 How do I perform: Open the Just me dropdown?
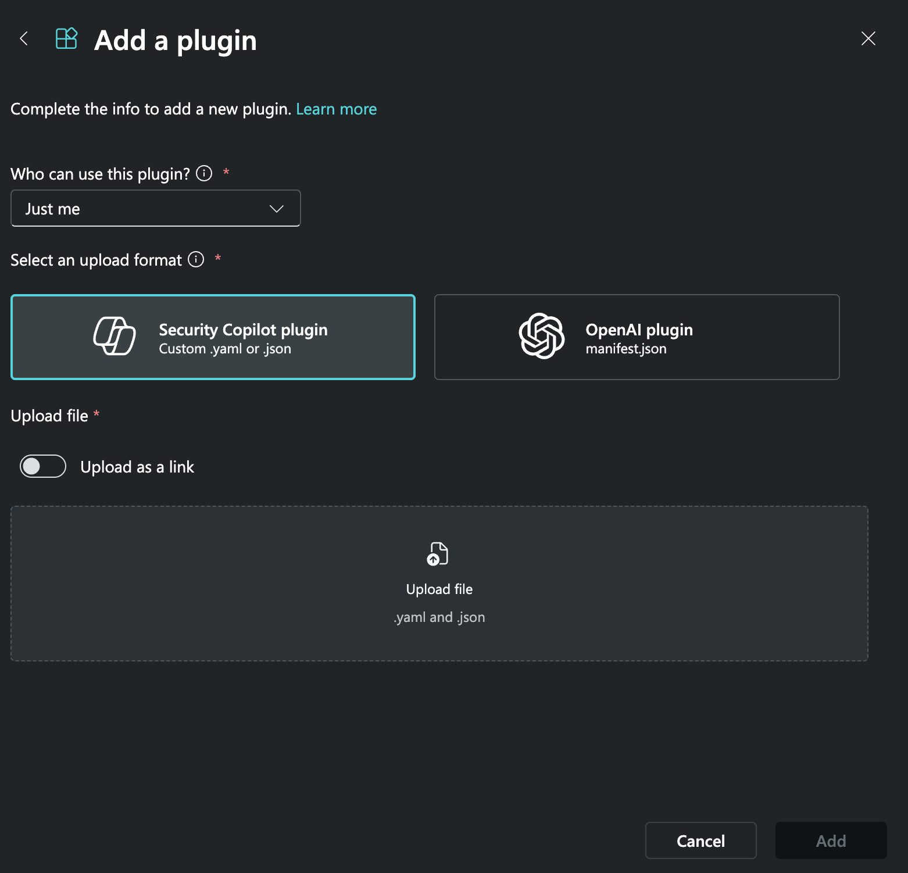[x=155, y=208]
